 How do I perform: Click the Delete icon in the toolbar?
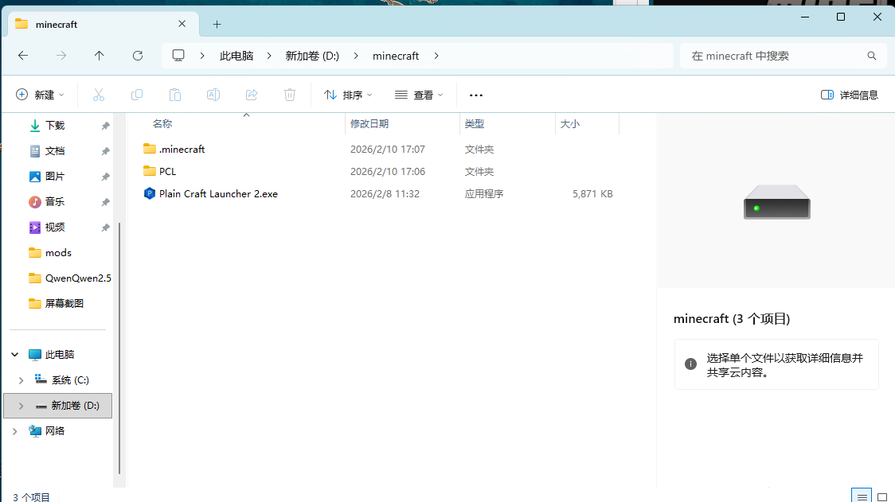point(289,95)
